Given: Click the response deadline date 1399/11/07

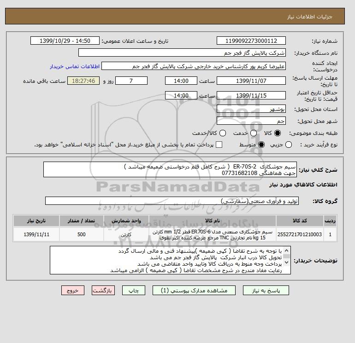Looking at the screenshot, I should [x=251, y=81].
